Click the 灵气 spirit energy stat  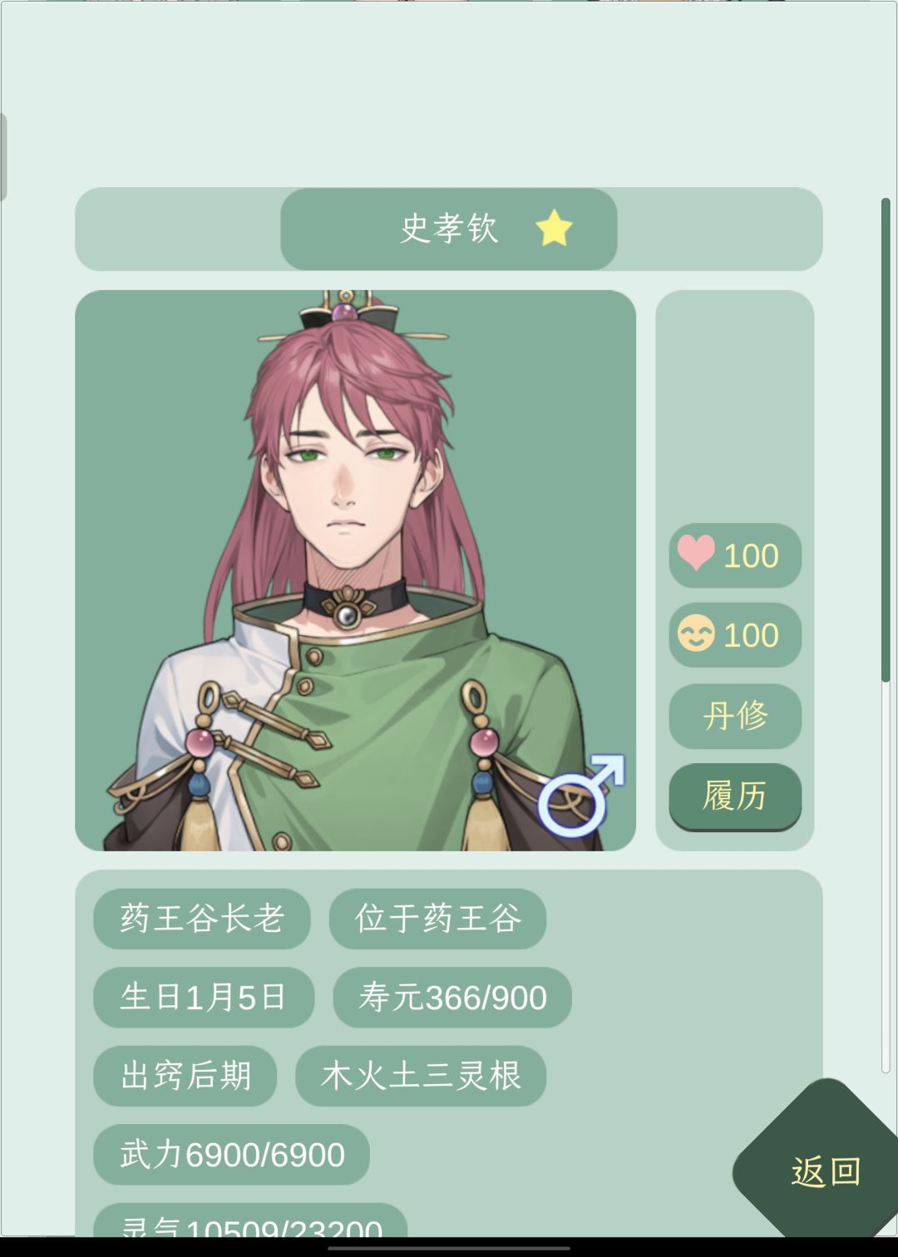click(250, 1220)
